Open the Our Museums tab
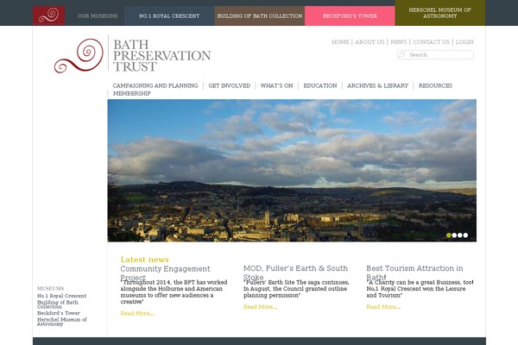 coord(98,16)
